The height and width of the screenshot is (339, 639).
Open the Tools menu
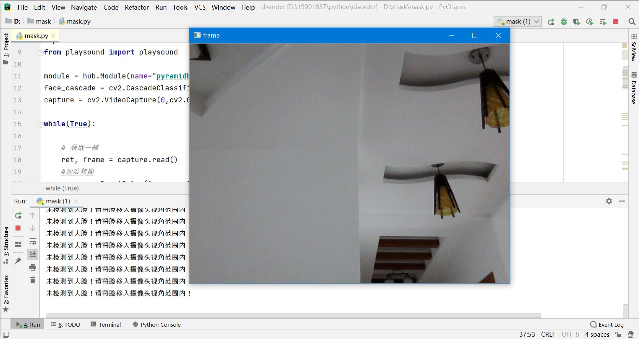[180, 7]
